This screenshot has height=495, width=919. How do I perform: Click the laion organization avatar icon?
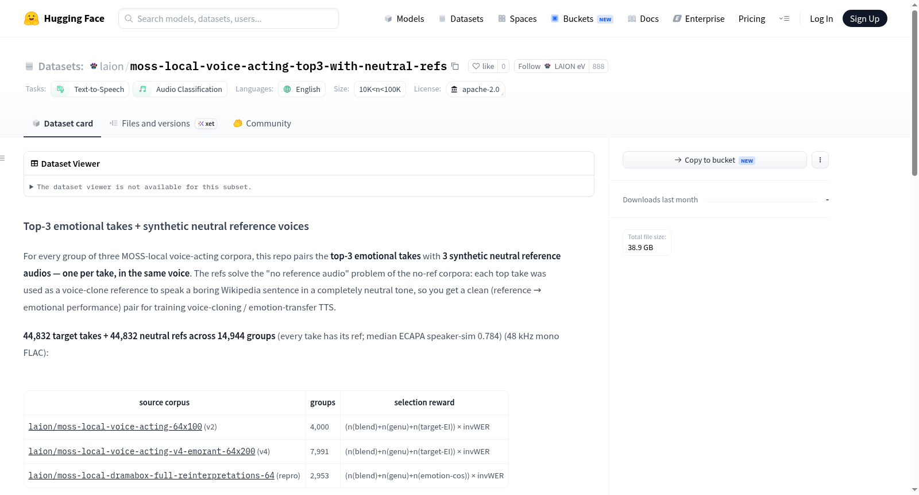[94, 66]
